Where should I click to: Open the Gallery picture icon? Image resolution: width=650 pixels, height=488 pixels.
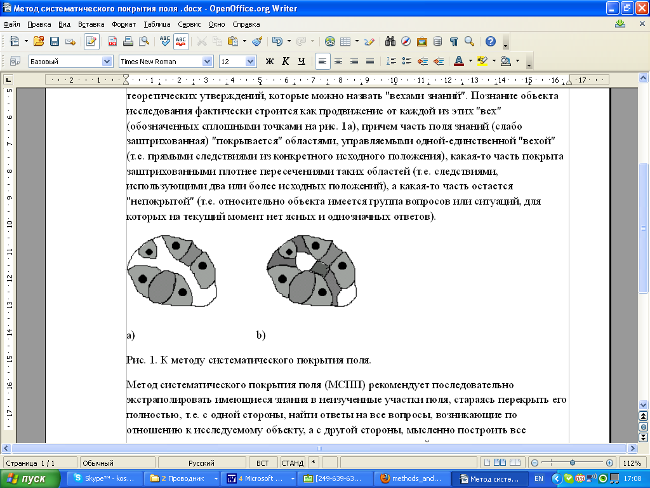coord(421,41)
